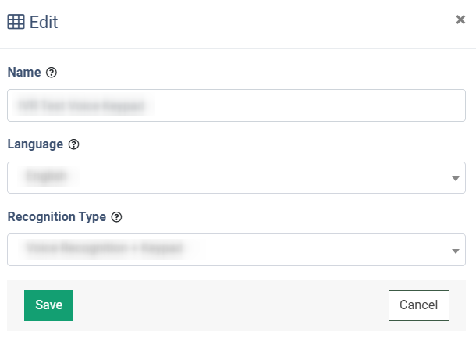
Task: Open the Language dropdown
Action: pyautogui.click(x=236, y=177)
